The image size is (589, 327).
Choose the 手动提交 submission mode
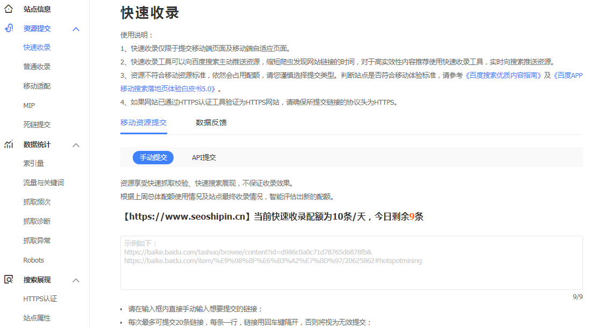153,157
